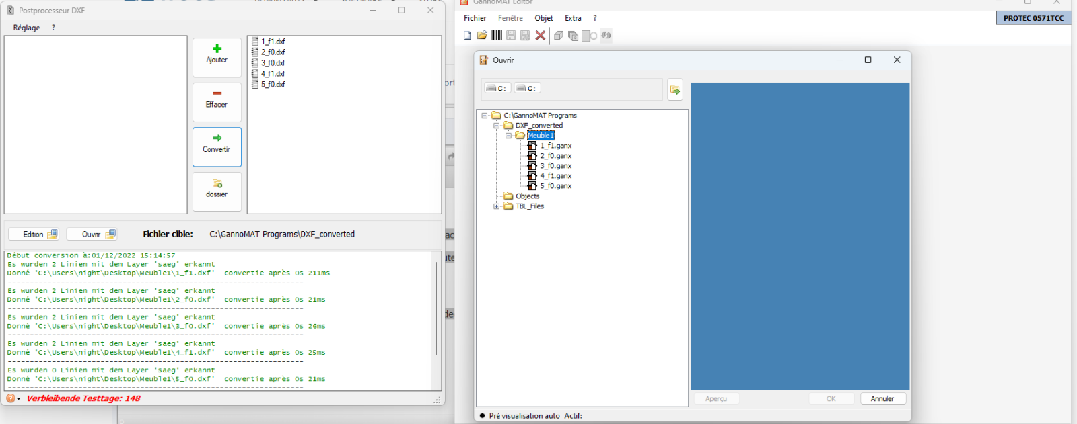Select the C: drive button in Ouvrir dialog
The width and height of the screenshot is (1077, 424).
tap(497, 88)
